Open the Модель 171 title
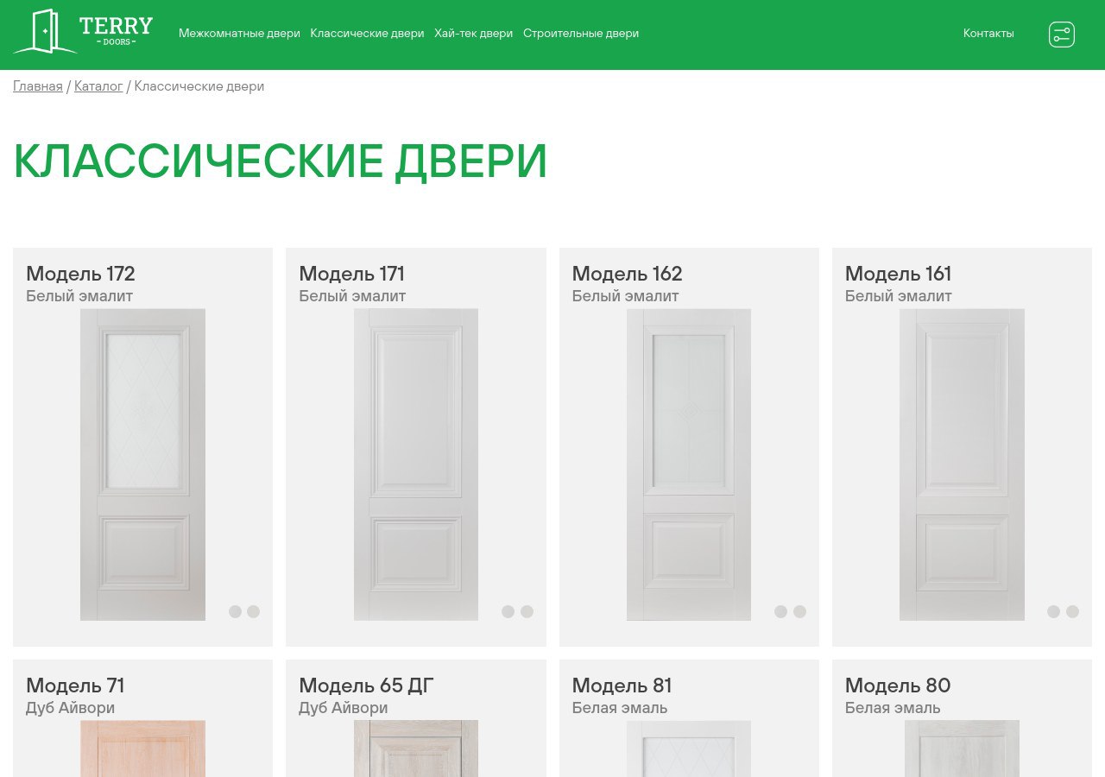Viewport: 1105px width, 777px height. point(351,274)
